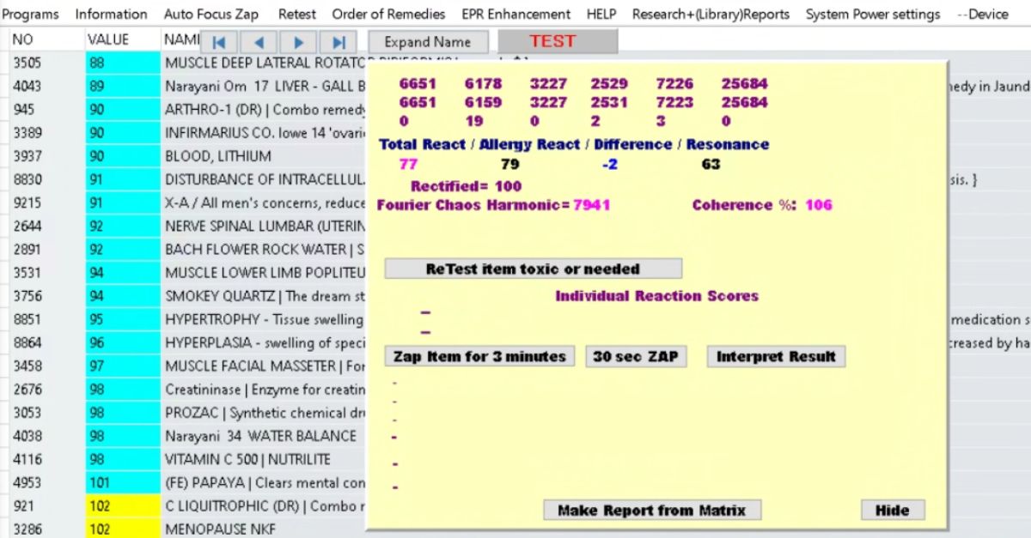Open the Auto Focus Zap menu
1031x538 pixels.
[210, 15]
